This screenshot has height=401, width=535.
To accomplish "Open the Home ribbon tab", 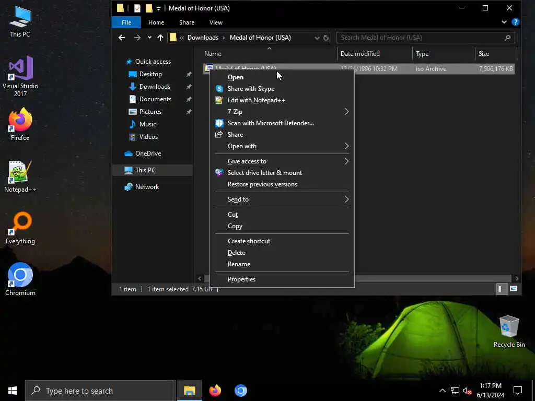I will 156,22.
